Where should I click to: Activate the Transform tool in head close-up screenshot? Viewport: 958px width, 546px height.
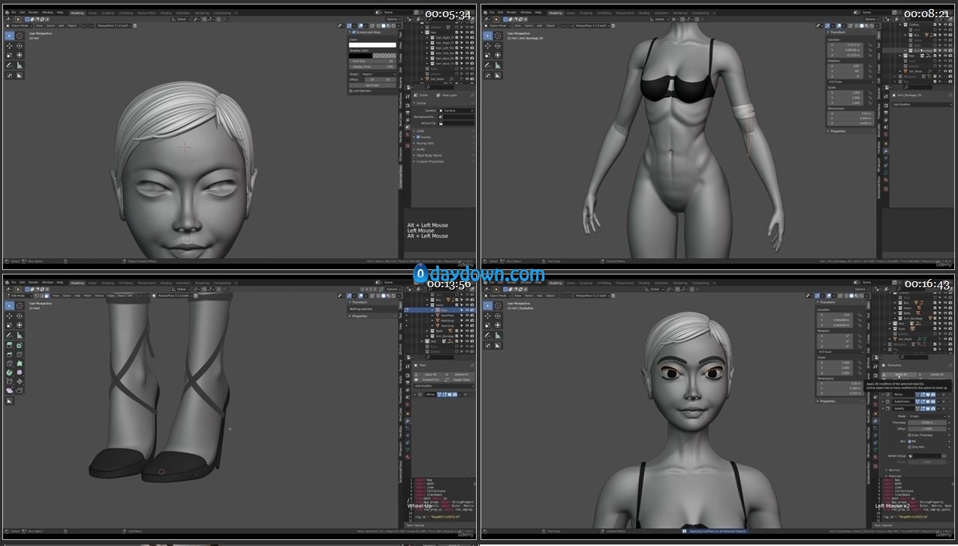(x=20, y=55)
